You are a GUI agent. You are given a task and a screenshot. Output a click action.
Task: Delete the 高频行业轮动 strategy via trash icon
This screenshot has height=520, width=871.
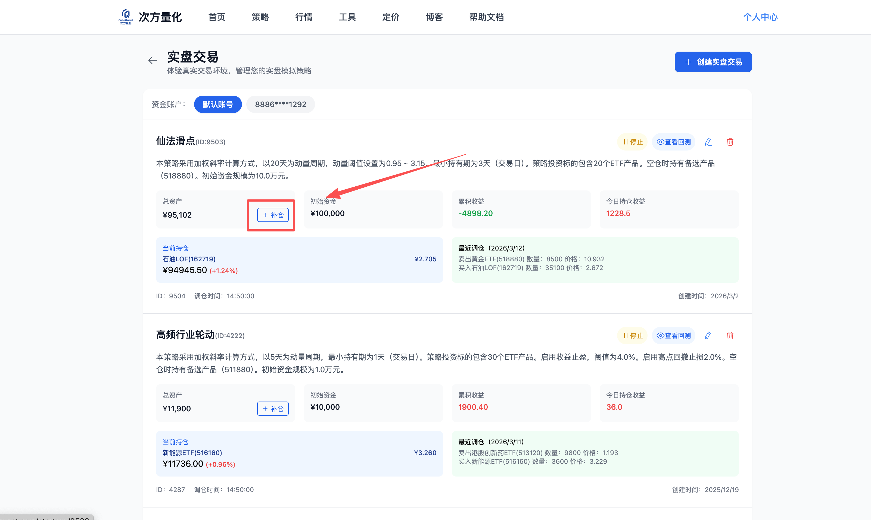click(x=730, y=336)
